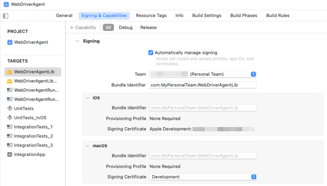This screenshot has height=186, width=327.
Task: Add a new Capability
Action: [x=83, y=28]
